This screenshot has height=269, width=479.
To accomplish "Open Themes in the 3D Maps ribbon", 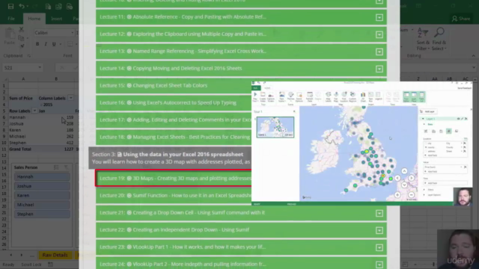I will tap(290, 96).
